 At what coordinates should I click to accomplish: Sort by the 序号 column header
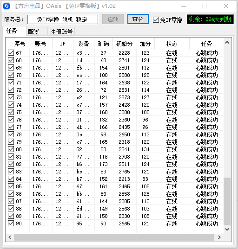point(18,44)
